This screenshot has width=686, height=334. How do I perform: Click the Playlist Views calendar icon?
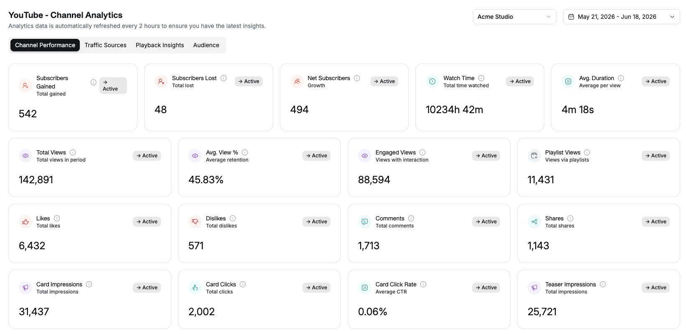pyautogui.click(x=534, y=156)
